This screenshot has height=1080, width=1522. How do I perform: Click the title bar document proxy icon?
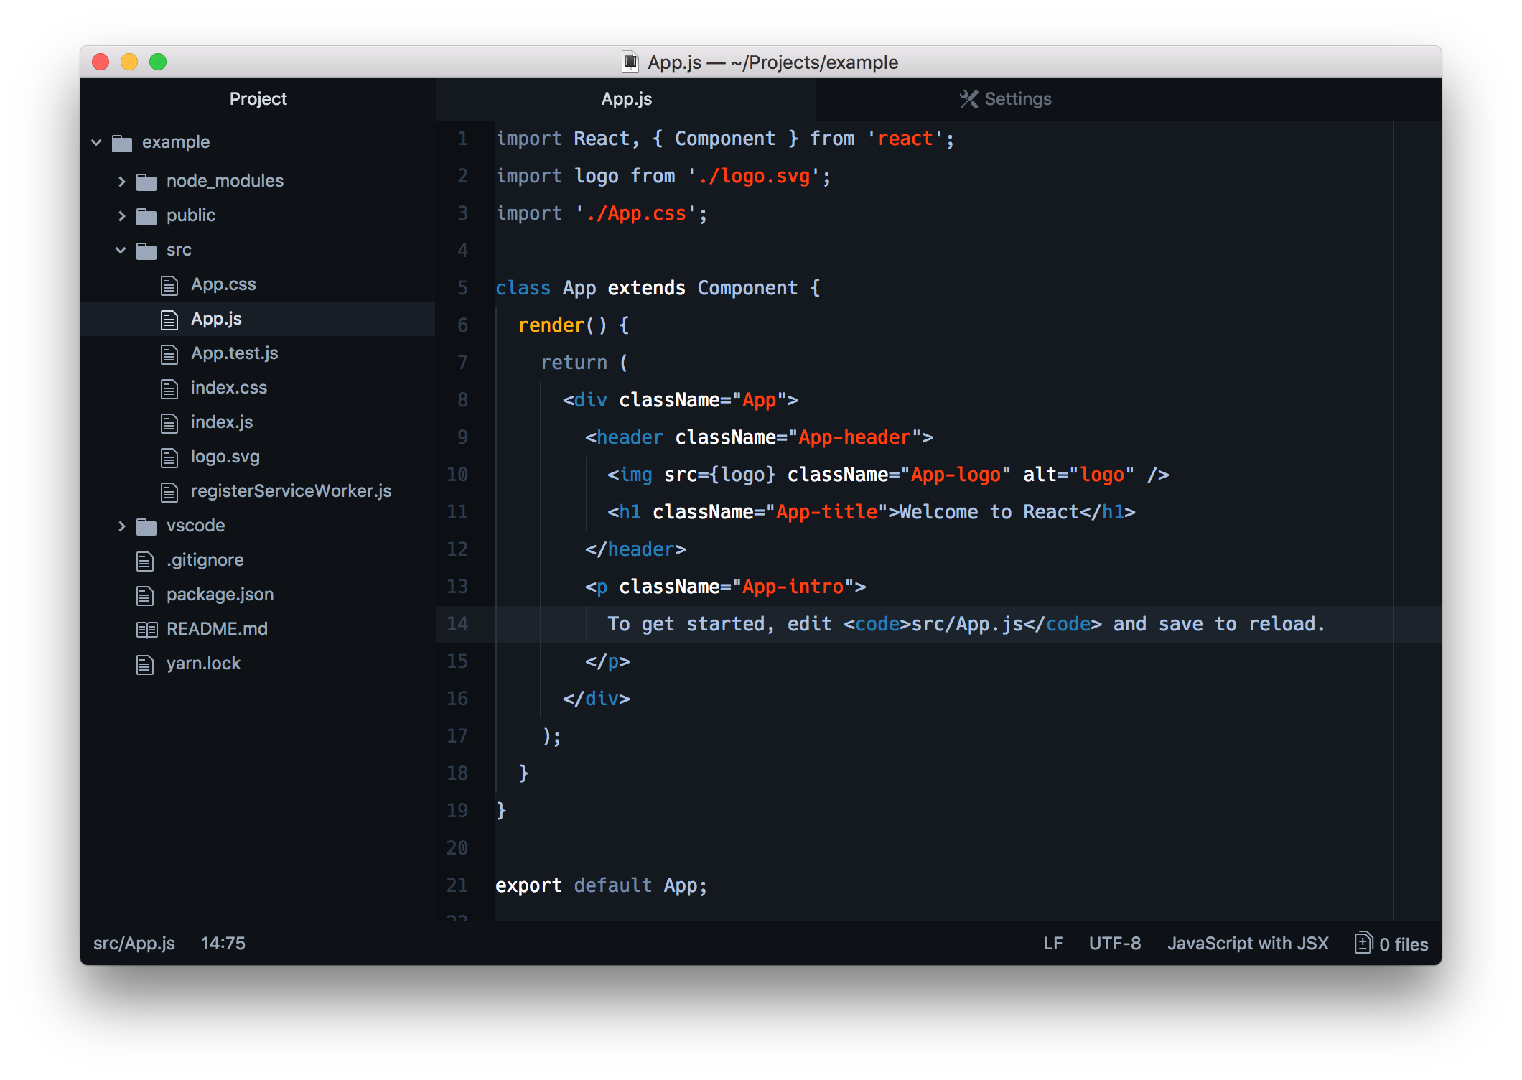click(630, 62)
